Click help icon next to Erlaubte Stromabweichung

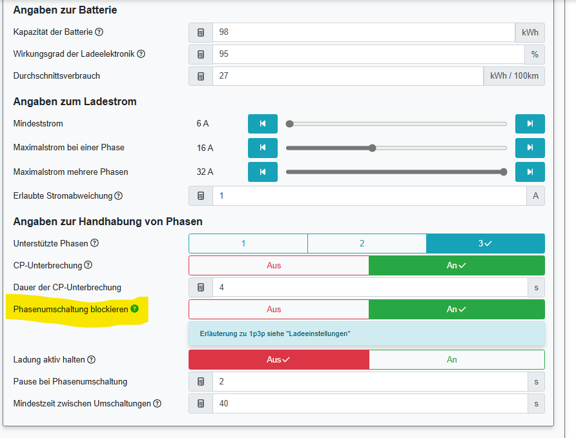click(118, 195)
